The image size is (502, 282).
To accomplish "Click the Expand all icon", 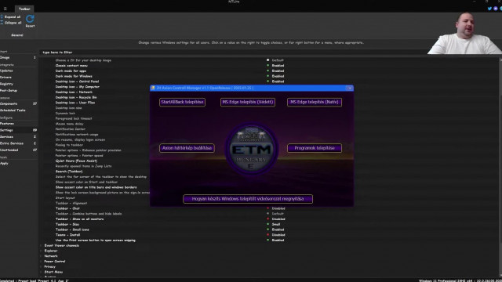I will [2, 16].
